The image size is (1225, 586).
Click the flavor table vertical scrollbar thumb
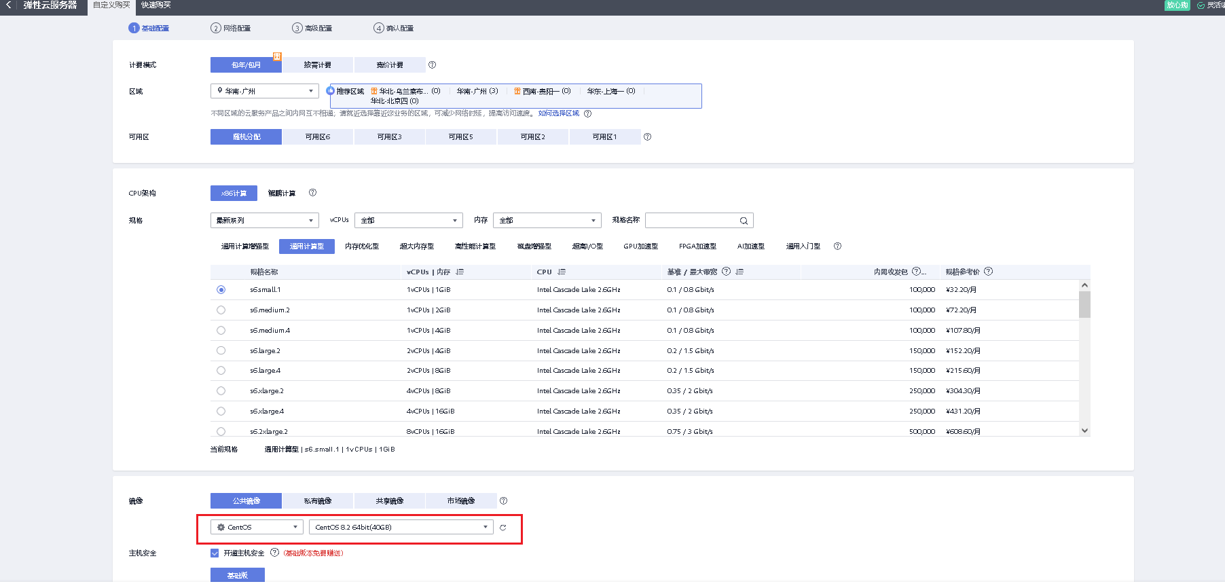pos(1084,304)
